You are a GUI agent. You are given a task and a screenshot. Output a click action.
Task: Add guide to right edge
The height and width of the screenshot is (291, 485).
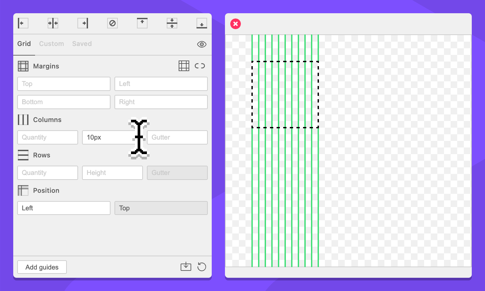coord(83,23)
